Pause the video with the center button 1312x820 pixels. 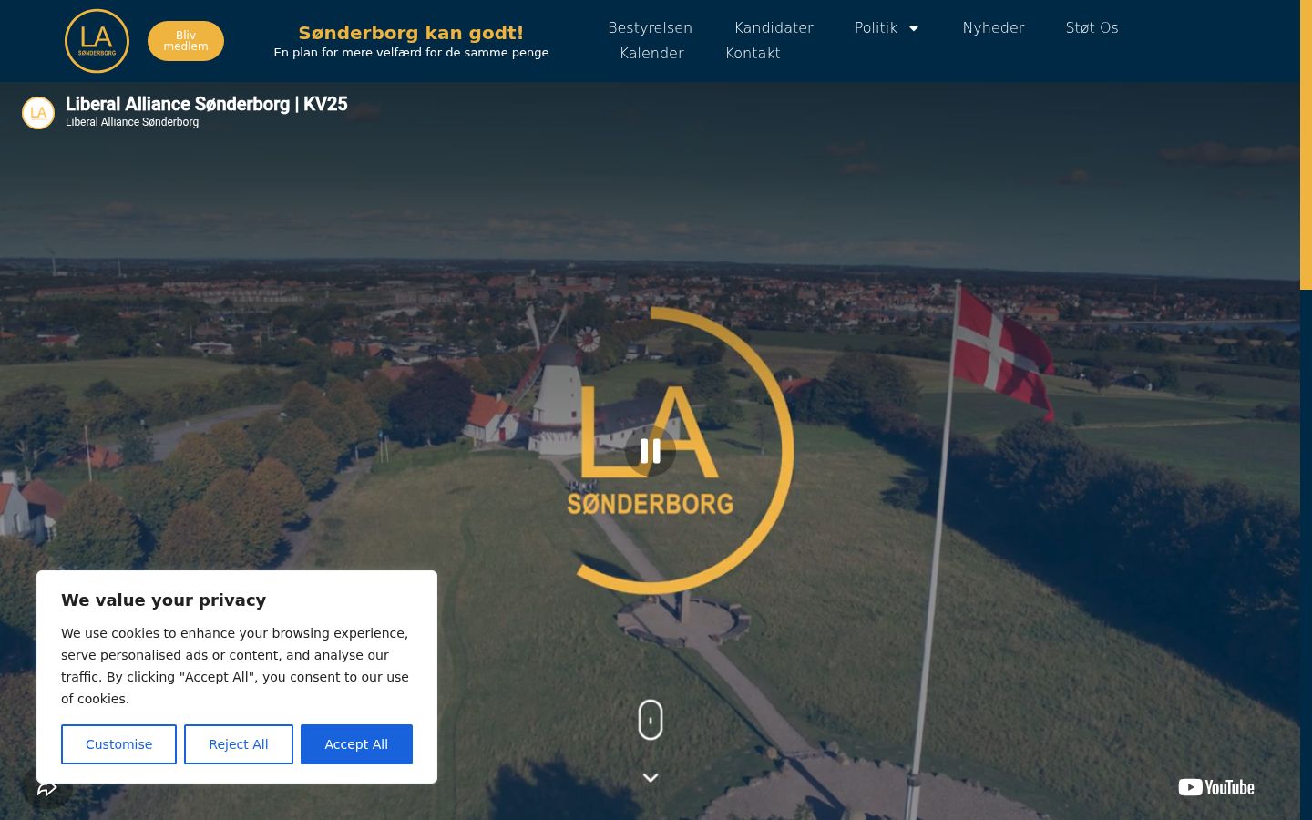[651, 450]
